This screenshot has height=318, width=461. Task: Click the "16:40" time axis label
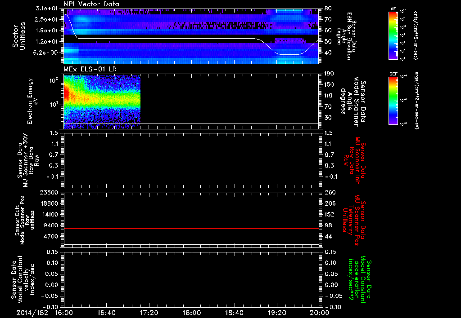(106, 313)
